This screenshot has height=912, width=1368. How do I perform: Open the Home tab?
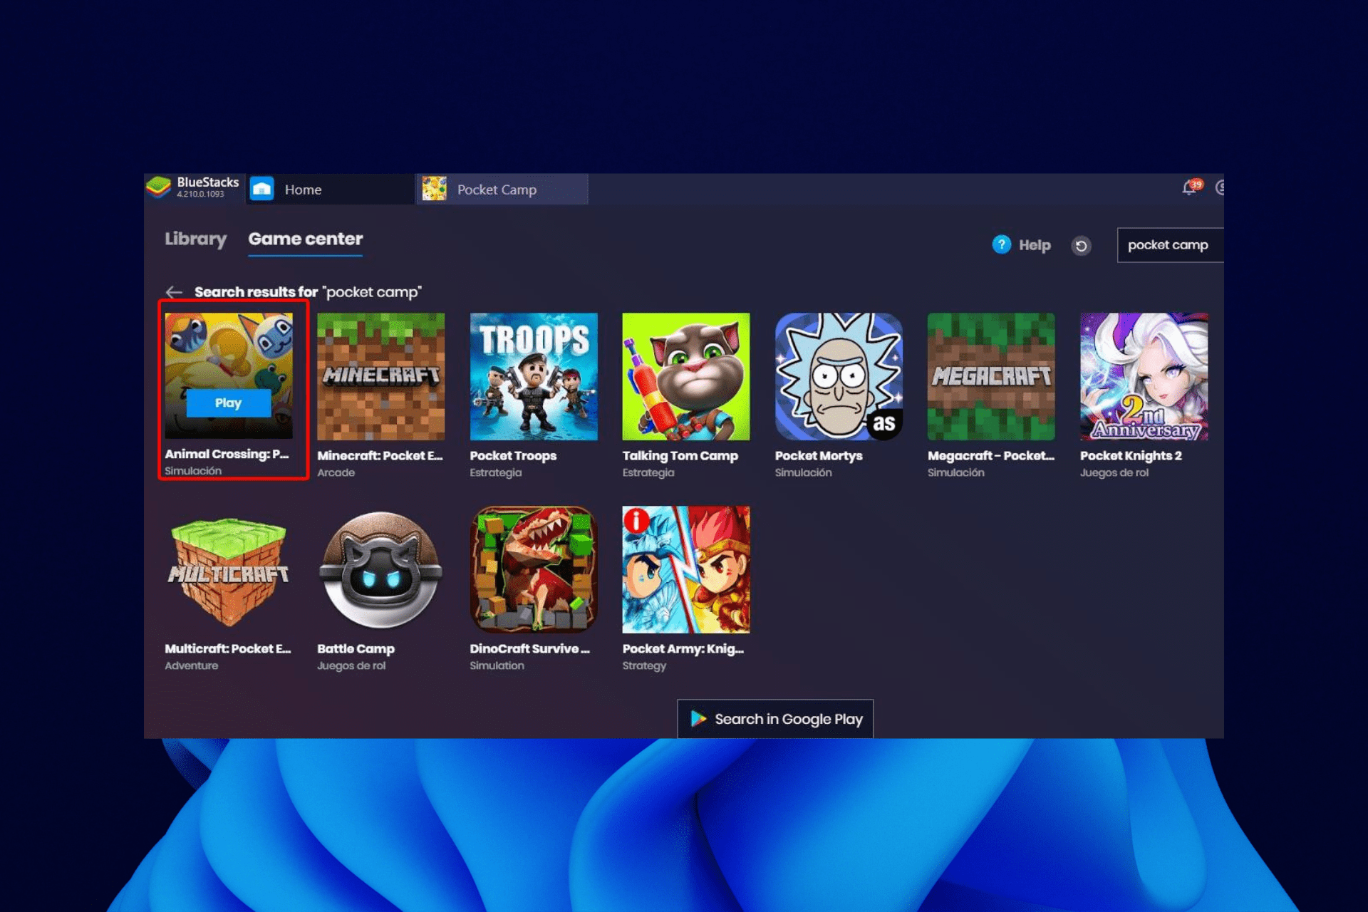331,190
